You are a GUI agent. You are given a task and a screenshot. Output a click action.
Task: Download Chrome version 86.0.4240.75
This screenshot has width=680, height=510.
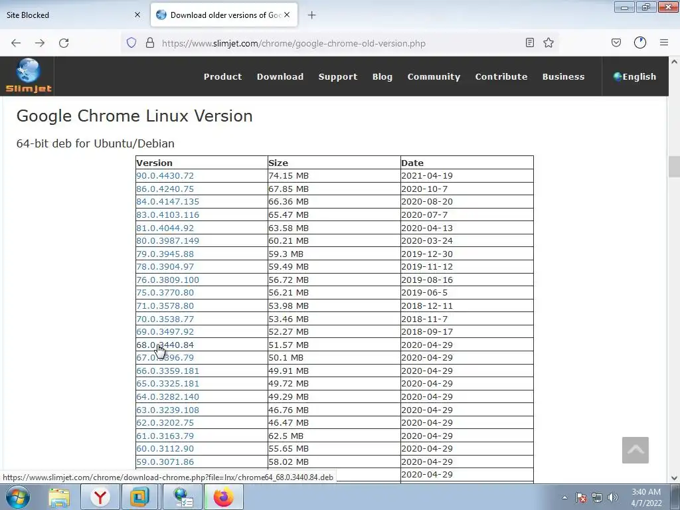tap(165, 189)
